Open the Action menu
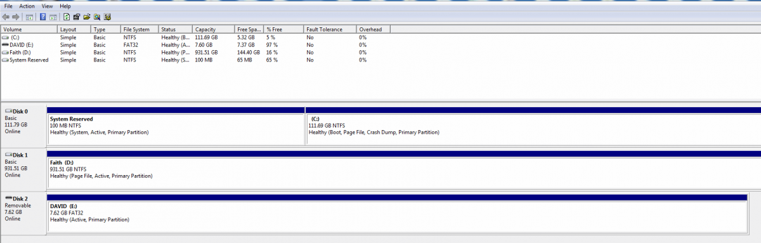Screen dimensions: 761x243 click(x=27, y=6)
